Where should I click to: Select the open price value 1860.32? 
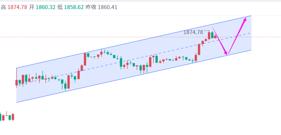click(46, 7)
